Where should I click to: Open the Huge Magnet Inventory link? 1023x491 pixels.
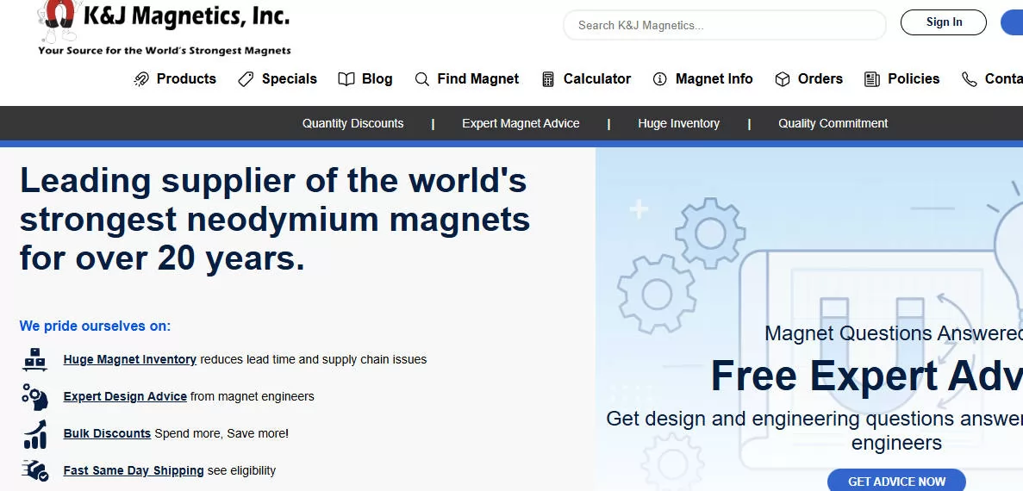pyautogui.click(x=130, y=359)
